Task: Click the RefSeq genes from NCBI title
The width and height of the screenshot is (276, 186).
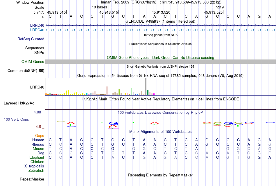Action: click(161, 35)
